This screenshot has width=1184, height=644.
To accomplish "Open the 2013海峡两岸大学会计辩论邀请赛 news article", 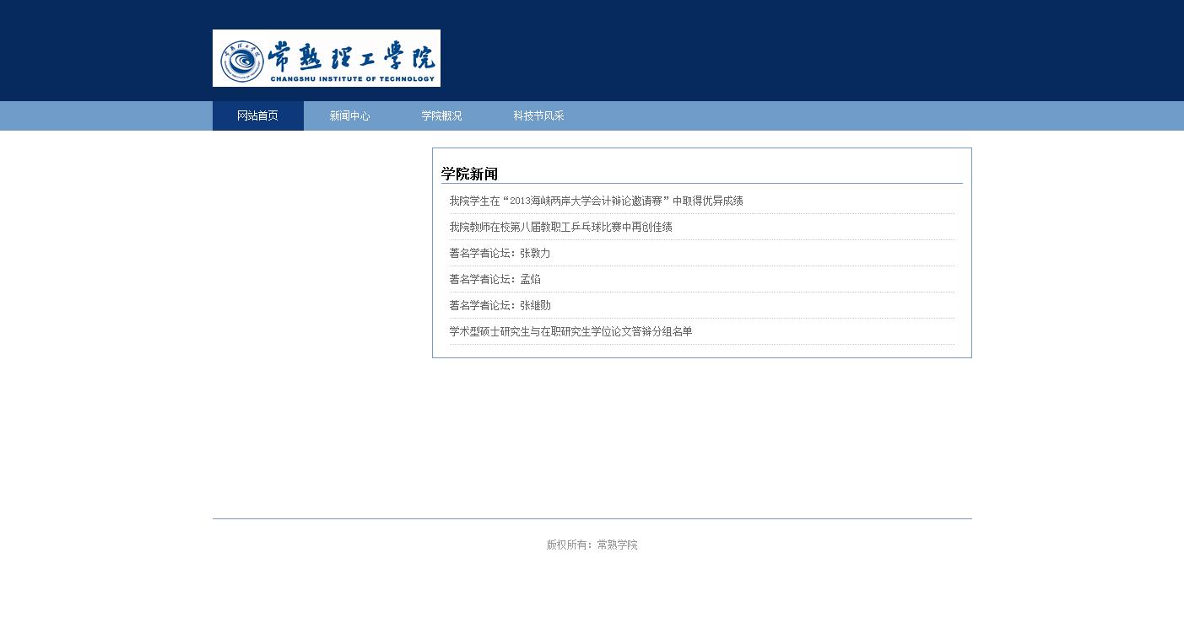I will pos(596,201).
